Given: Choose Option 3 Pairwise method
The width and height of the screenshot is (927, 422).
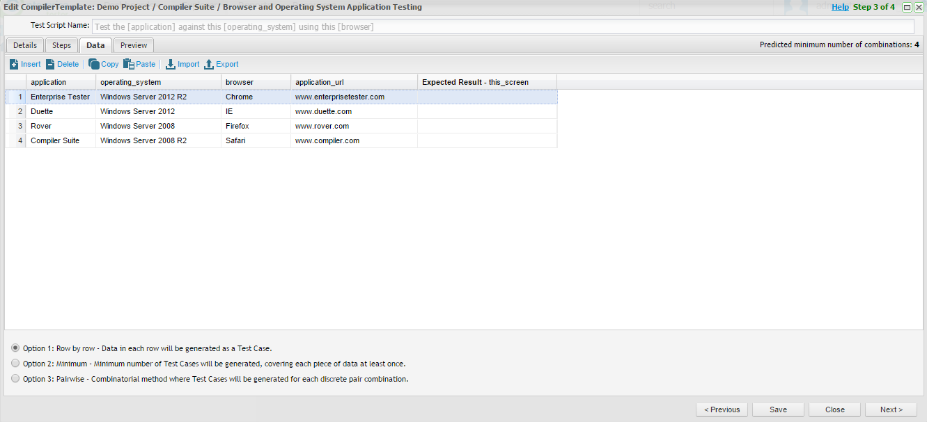Looking at the screenshot, I should tap(15, 379).
